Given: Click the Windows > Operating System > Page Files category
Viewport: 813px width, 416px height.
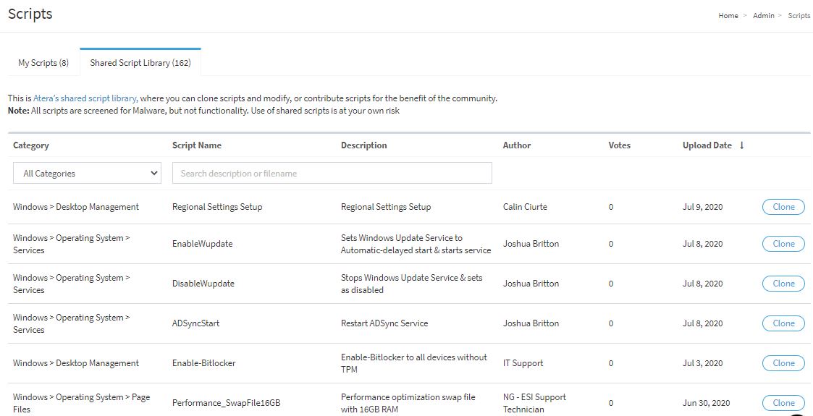Looking at the screenshot, I should [81, 403].
